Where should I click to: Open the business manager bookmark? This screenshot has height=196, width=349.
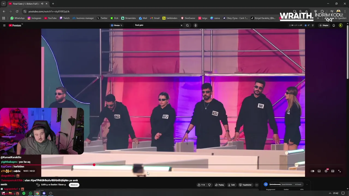pos(83,18)
